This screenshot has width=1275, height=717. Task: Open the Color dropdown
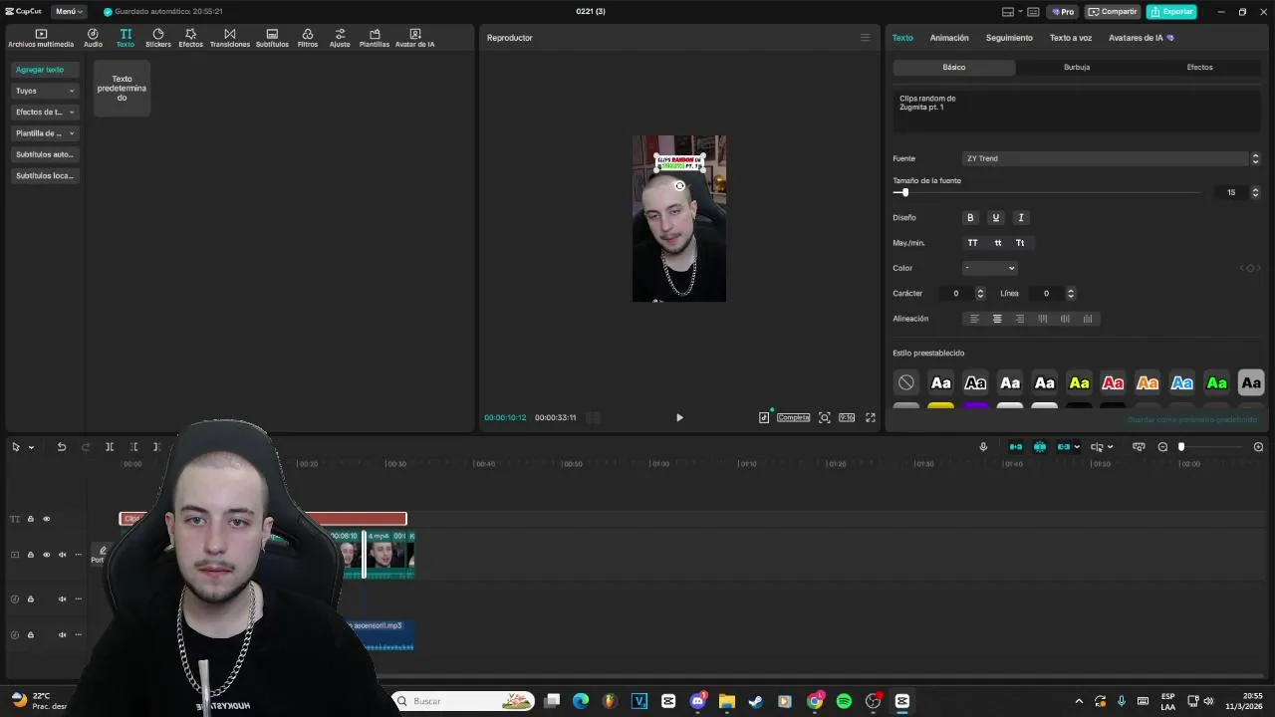989,268
